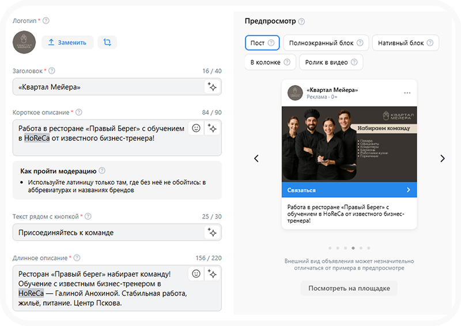This screenshot has width=461, height=326.
Task: Select the first carousel pagination dot
Action: pyautogui.click(x=330, y=248)
